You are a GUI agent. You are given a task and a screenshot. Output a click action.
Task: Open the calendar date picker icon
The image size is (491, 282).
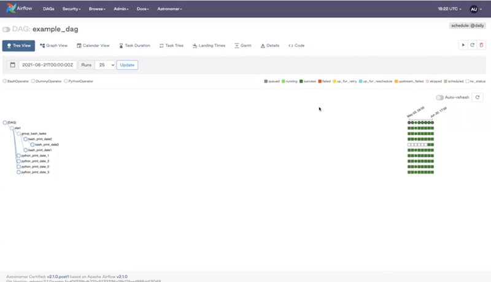(x=13, y=64)
